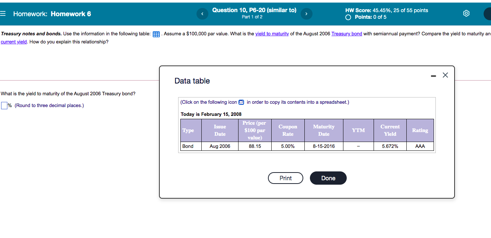
Task: Minimize the Data table dialog
Action: pyautogui.click(x=433, y=76)
